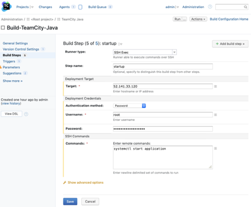Image resolution: width=251 pixels, height=207 pixels.
Task: Click Root project breadcrumb link
Action: tap(42, 19)
